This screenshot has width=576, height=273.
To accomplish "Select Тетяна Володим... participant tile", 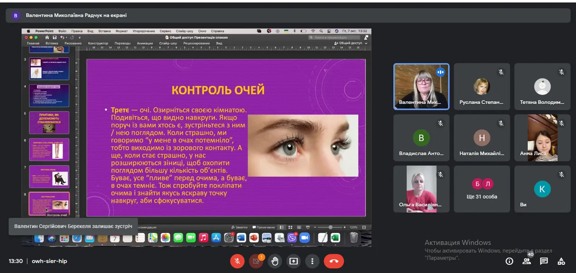I will tap(542, 86).
